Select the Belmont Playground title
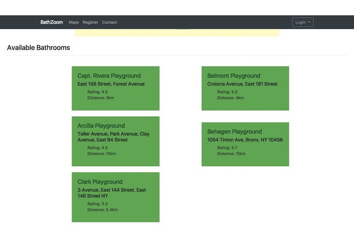The image size is (354, 252). click(234, 75)
